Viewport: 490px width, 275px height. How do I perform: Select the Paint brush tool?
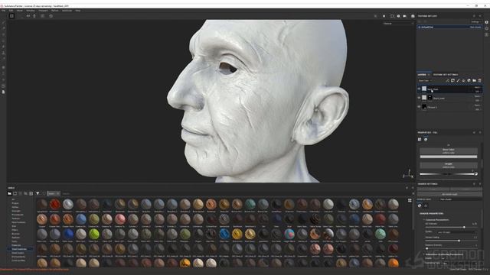tap(3, 23)
